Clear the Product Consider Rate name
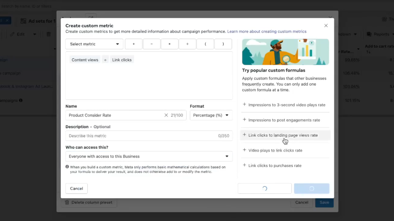Screen dimensions: 394x221 pyautogui.click(x=166, y=115)
